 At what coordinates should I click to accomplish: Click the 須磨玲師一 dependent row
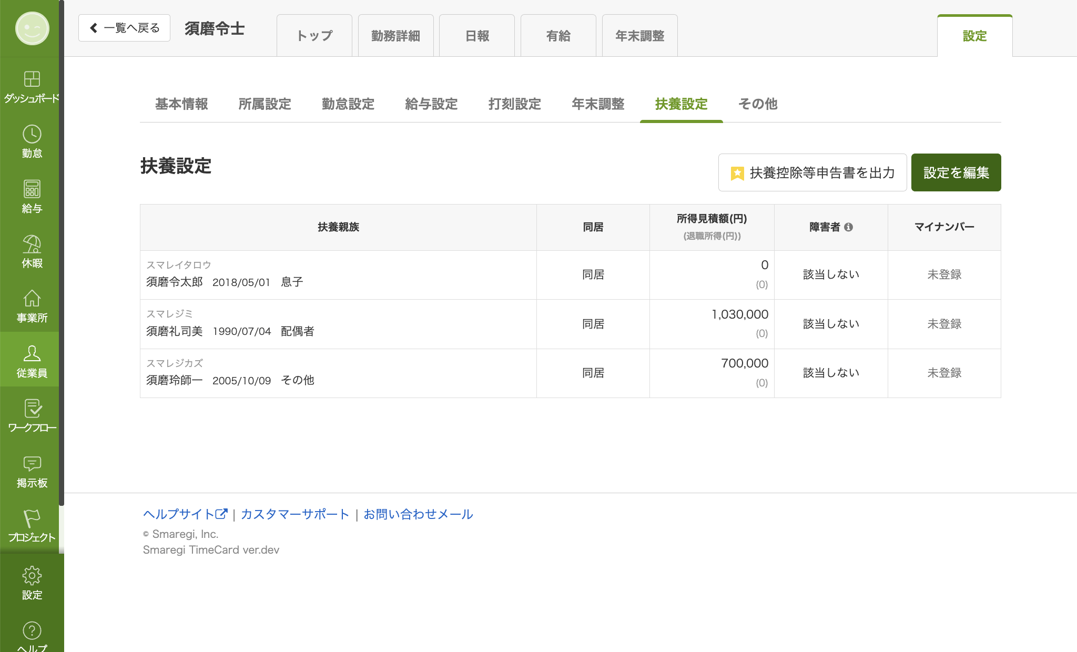[x=571, y=373]
